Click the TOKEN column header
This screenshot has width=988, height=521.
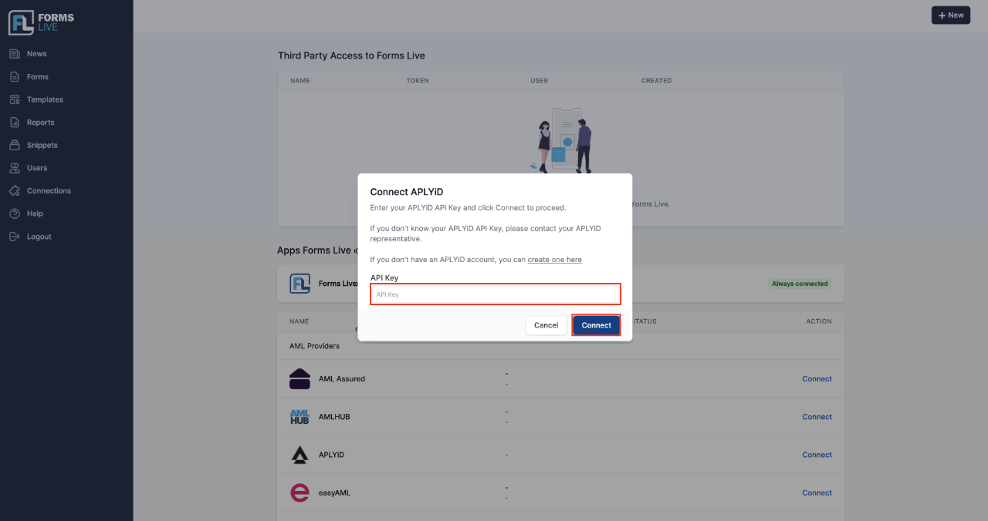coord(418,81)
